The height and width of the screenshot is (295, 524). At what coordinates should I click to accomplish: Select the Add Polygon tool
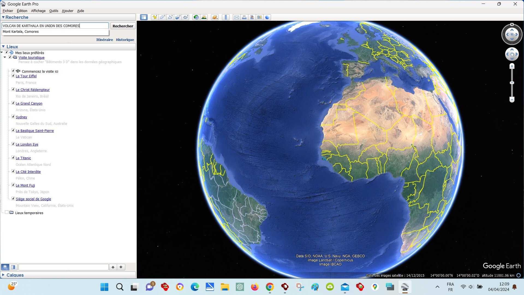163,17
